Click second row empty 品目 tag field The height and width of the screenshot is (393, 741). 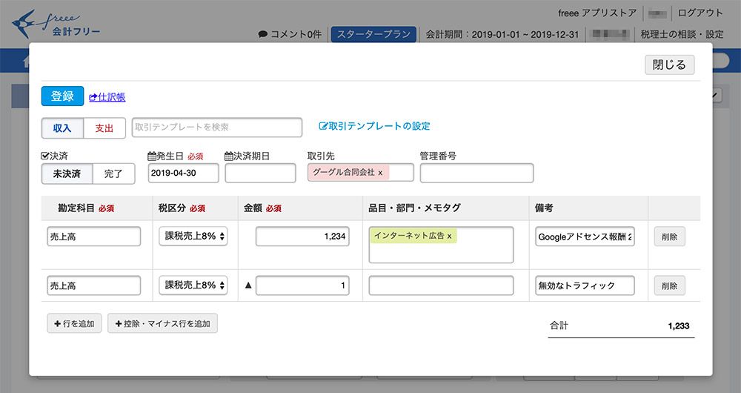click(x=441, y=285)
